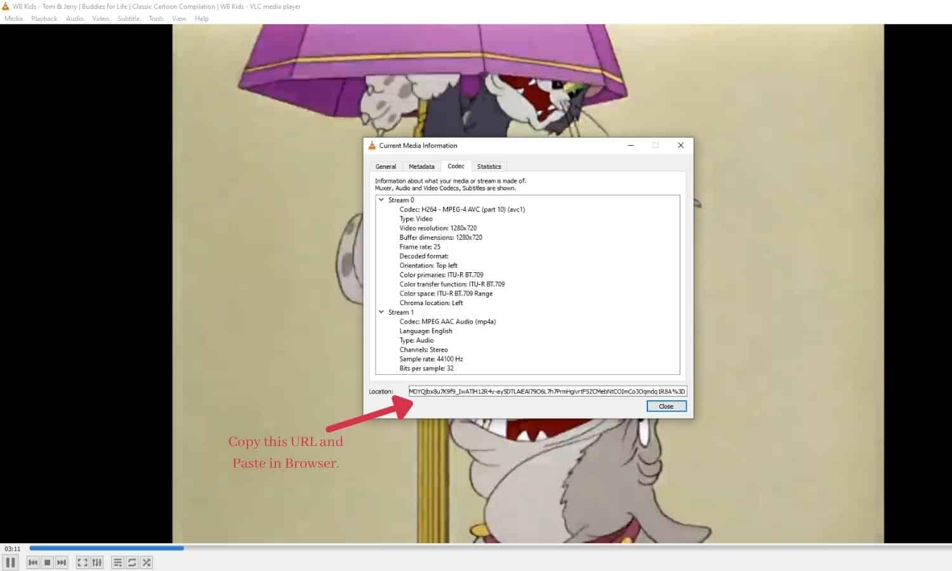The height and width of the screenshot is (571, 952).
Task: Select 'Chroma location: Left' row
Action: [432, 303]
